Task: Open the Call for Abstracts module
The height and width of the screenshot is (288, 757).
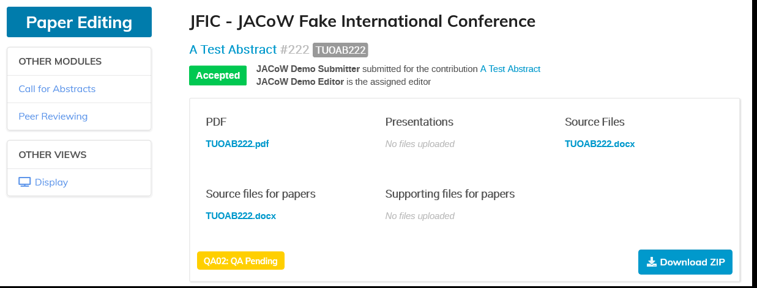Action: tap(57, 89)
